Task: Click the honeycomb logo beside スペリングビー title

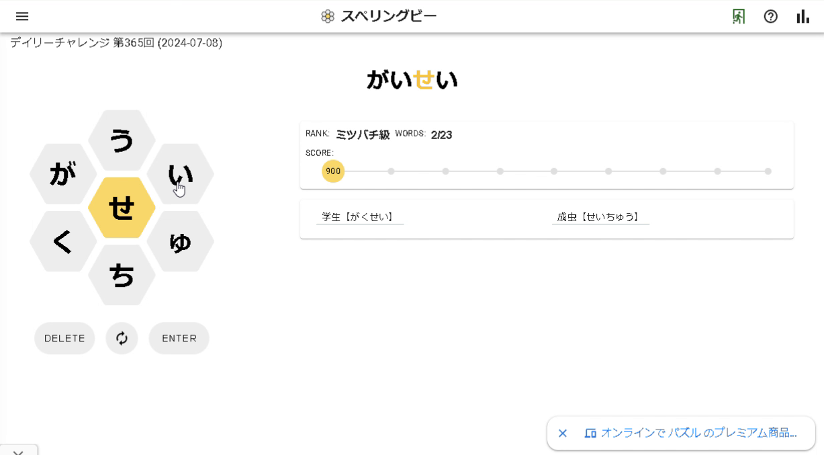Action: pyautogui.click(x=327, y=15)
